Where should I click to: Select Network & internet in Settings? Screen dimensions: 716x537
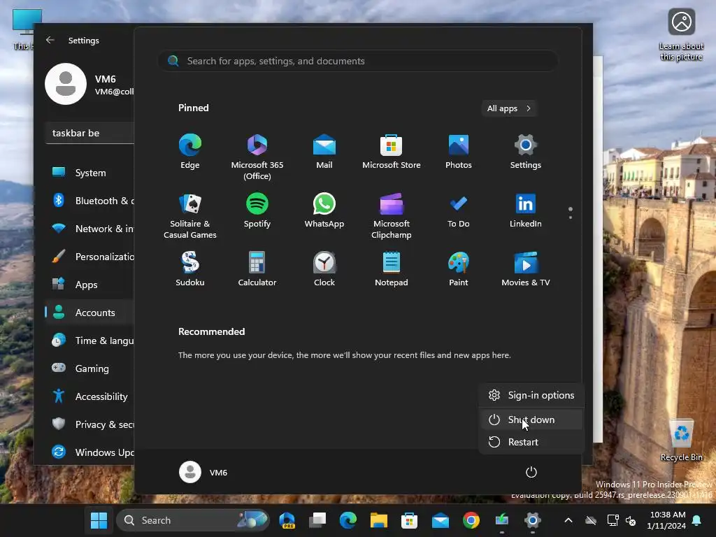[90, 229]
